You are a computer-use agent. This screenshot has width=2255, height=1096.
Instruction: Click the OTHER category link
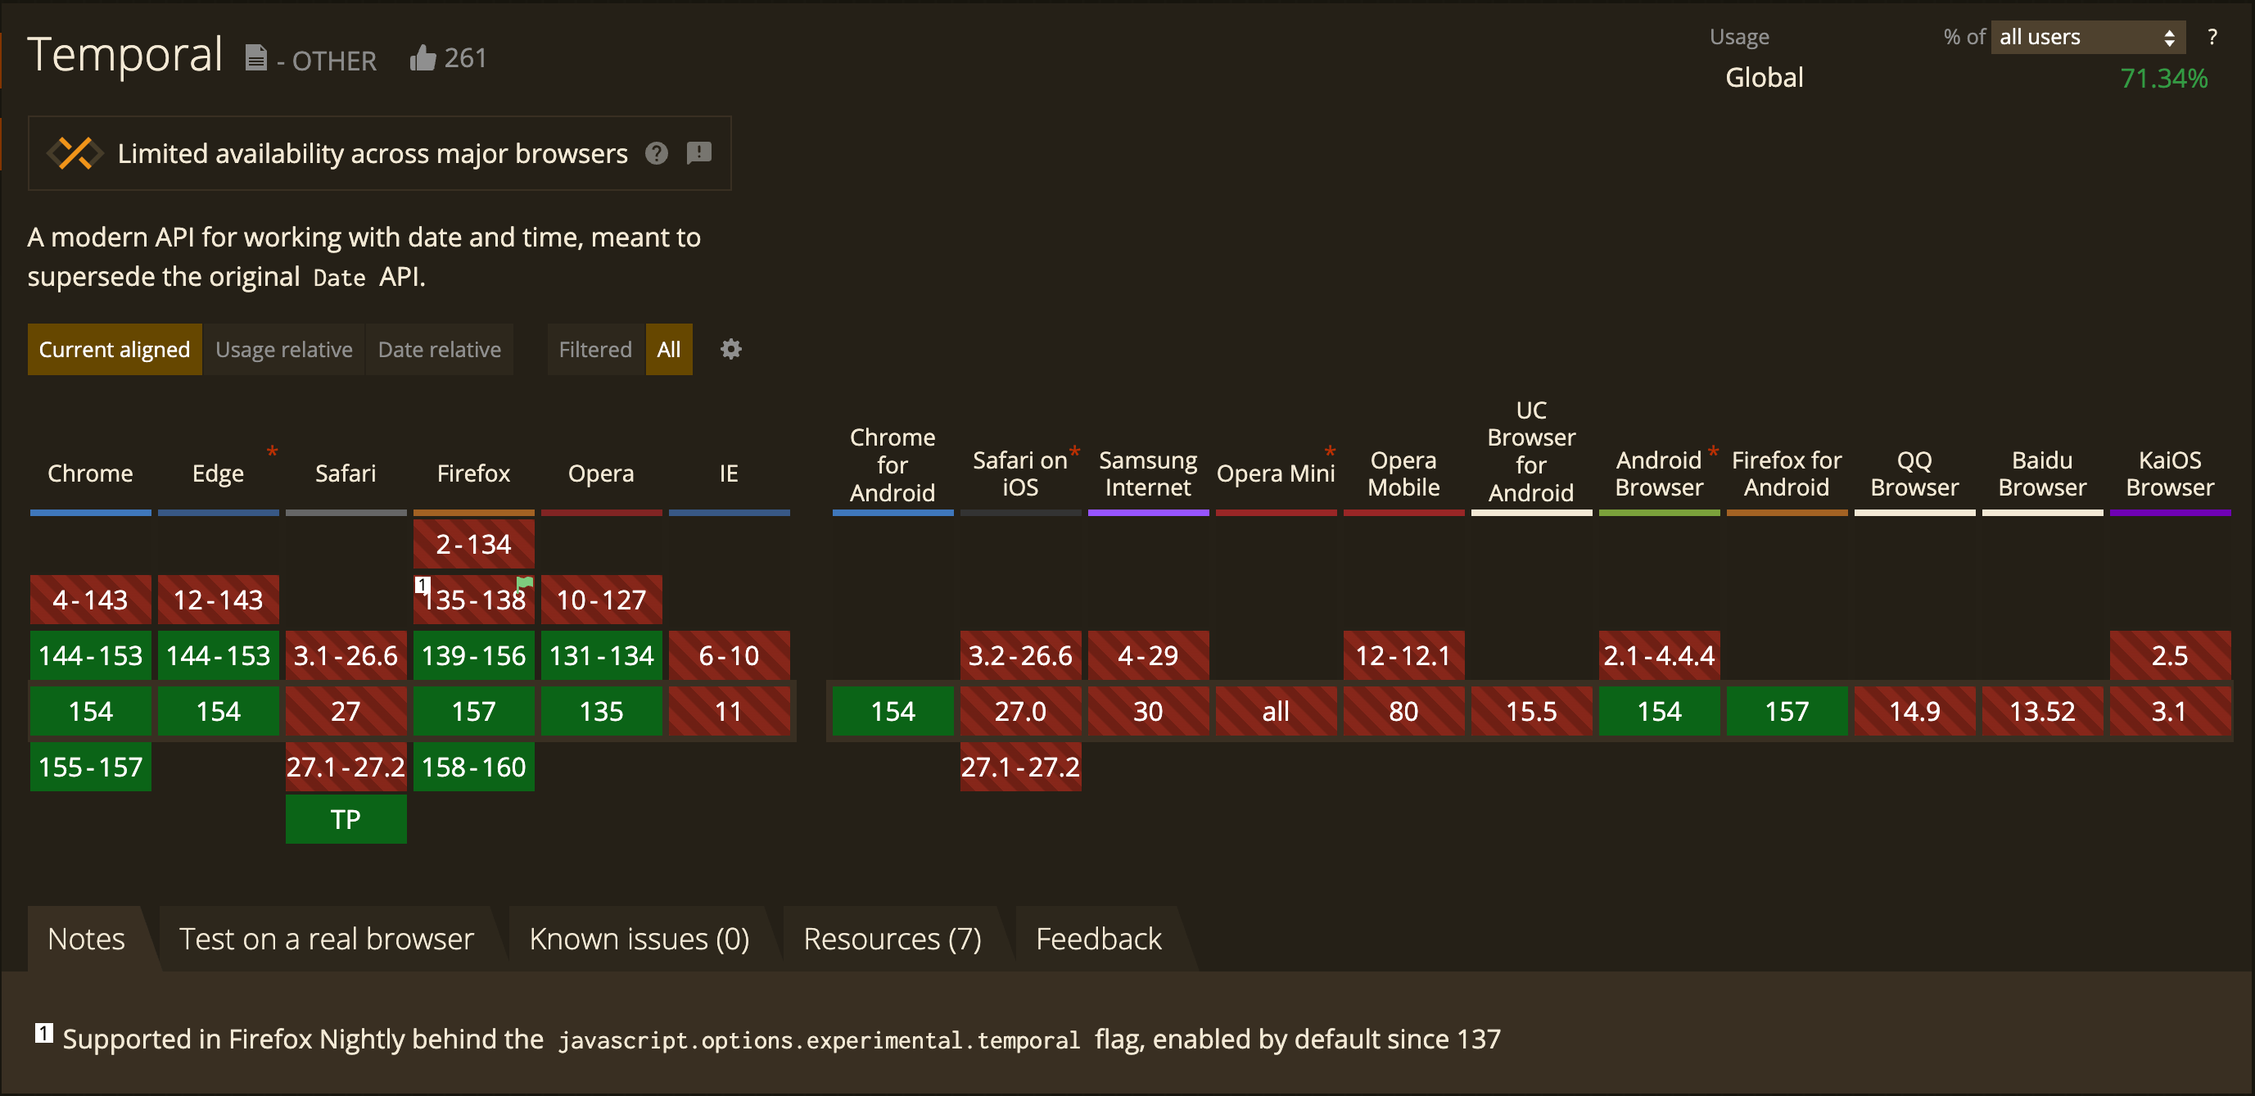pyautogui.click(x=333, y=61)
